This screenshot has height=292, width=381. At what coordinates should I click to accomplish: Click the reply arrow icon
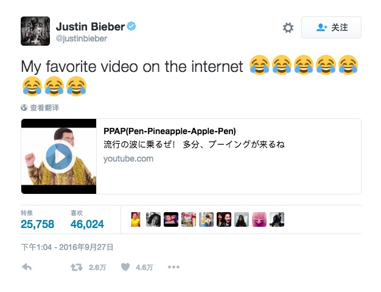[x=27, y=267]
